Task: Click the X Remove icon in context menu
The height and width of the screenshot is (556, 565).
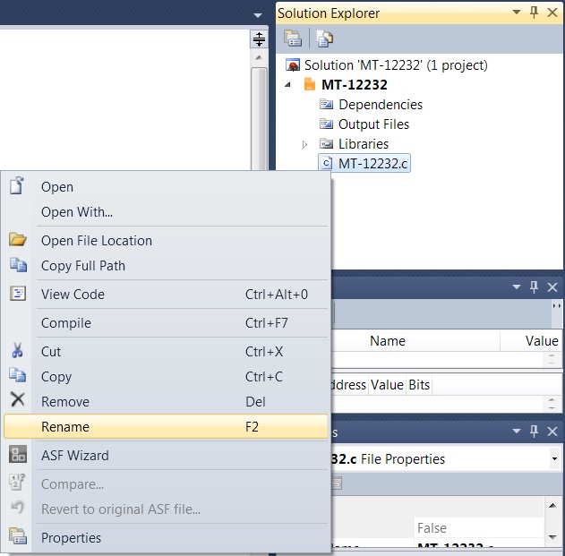Action: pyautogui.click(x=18, y=400)
